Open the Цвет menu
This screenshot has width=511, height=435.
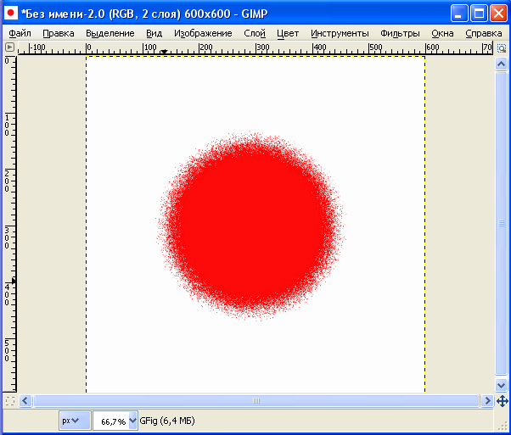288,33
